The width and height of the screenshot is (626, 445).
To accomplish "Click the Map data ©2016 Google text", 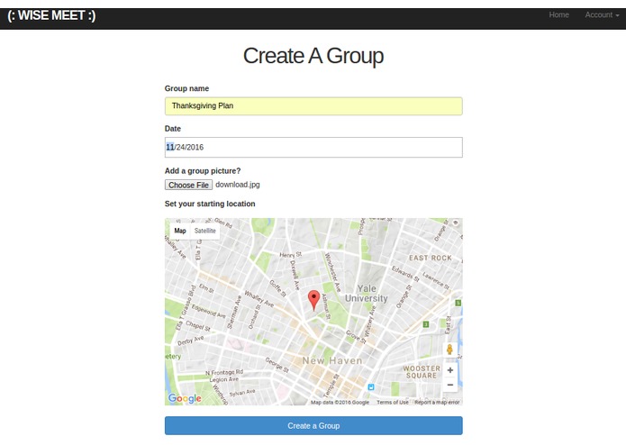I will tap(340, 403).
